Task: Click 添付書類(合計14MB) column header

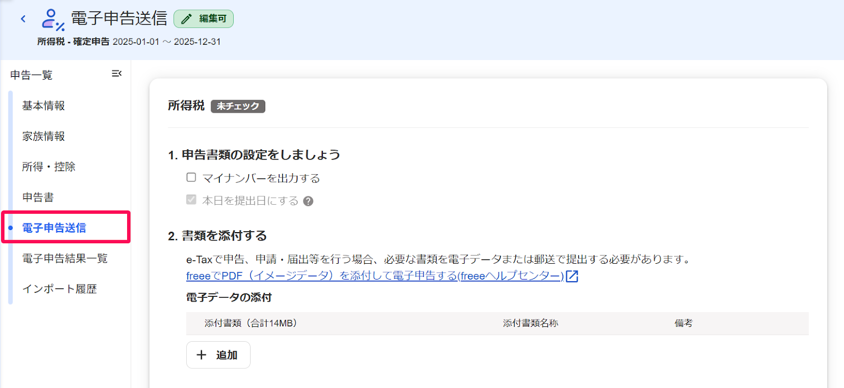Action: [x=251, y=323]
